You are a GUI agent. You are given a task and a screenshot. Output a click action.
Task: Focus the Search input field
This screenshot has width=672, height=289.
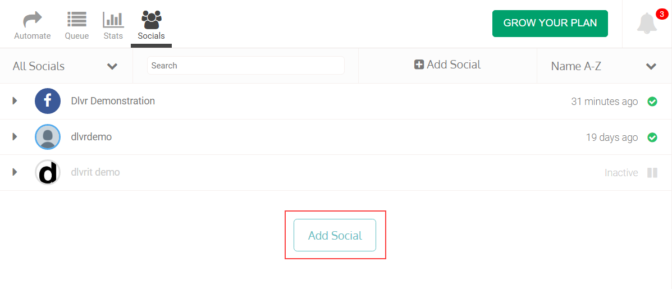pyautogui.click(x=245, y=66)
